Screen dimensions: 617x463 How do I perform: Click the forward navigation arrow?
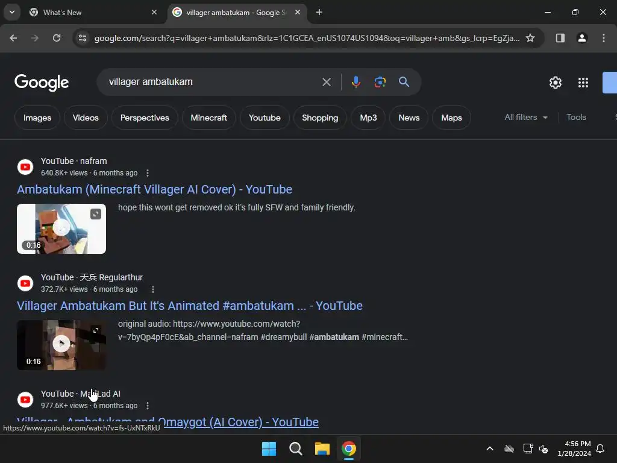click(x=35, y=38)
